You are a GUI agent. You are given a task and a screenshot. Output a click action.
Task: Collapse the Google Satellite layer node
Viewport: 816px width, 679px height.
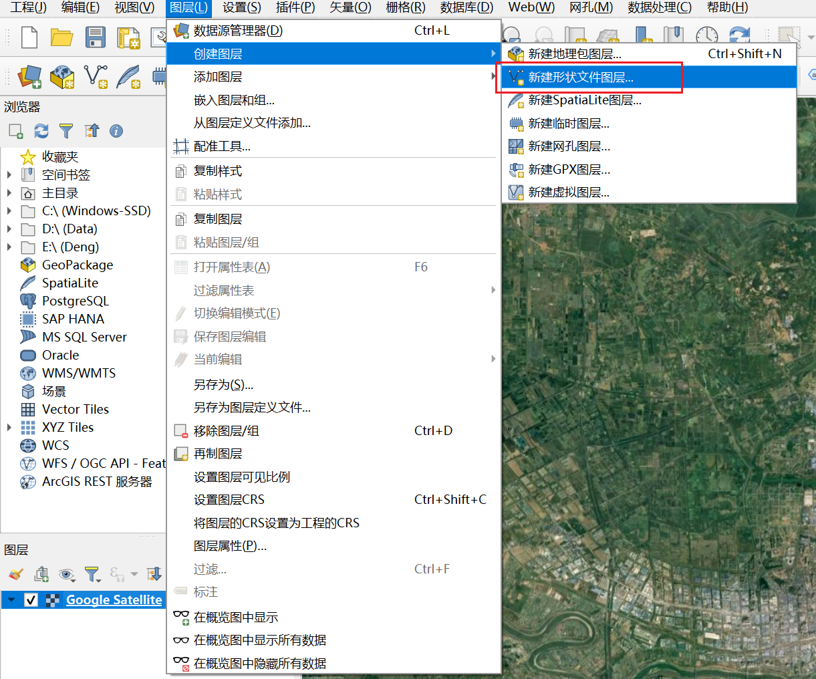tap(11, 600)
